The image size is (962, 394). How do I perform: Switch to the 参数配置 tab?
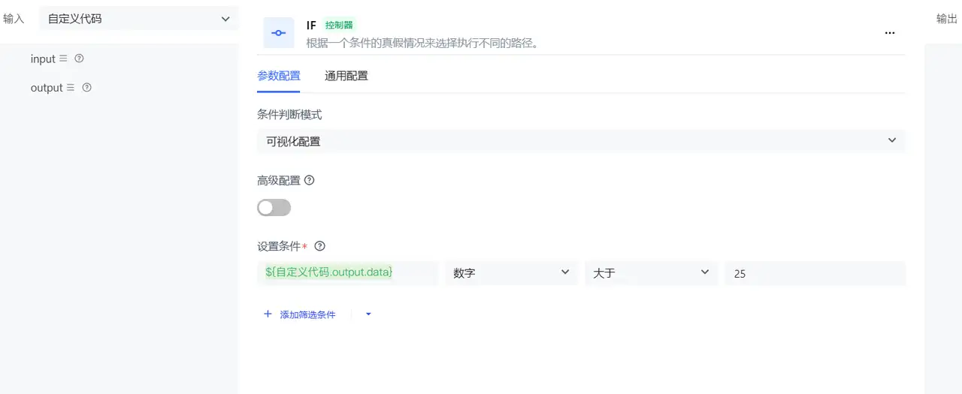[279, 76]
